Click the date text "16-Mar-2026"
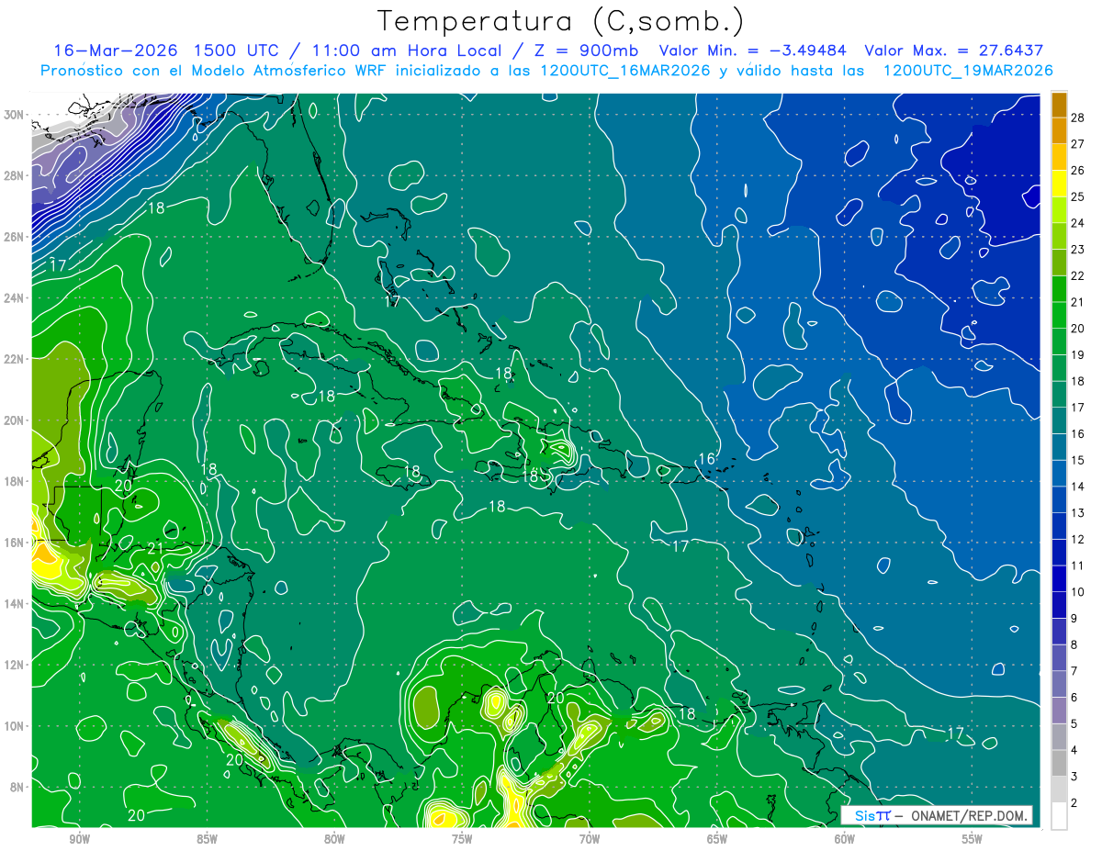Viewport: 1102px width, 851px height. 116,50
